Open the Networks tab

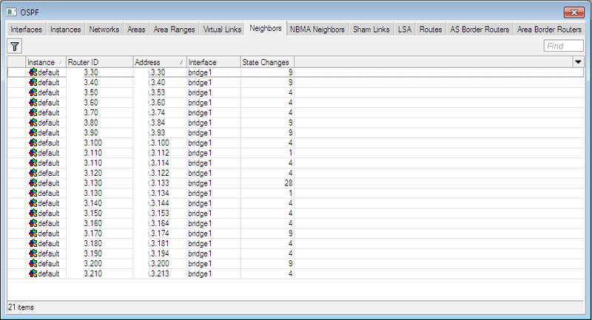tap(104, 30)
